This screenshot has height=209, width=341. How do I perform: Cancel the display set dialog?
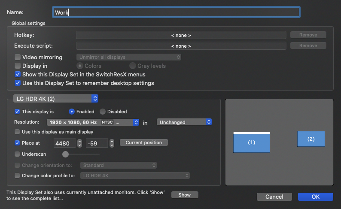274,197
